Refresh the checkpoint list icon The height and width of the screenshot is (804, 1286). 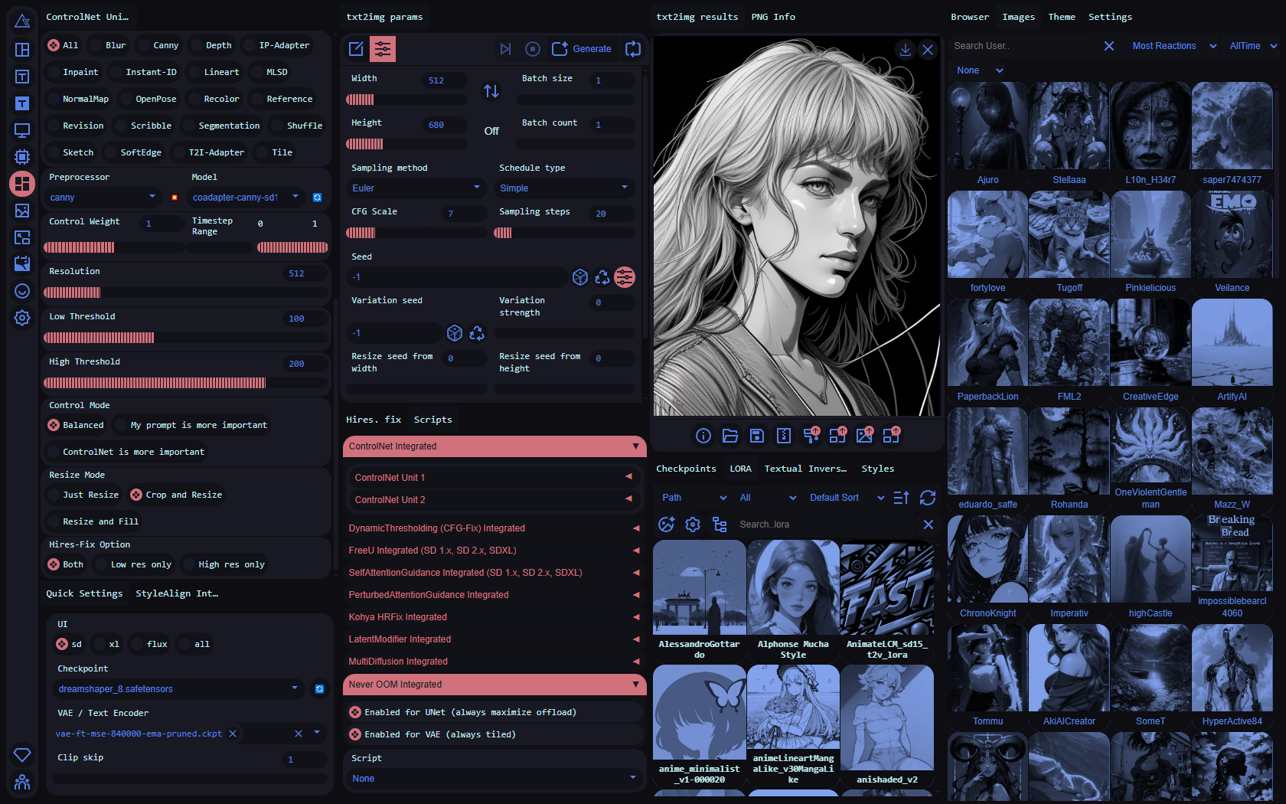320,689
